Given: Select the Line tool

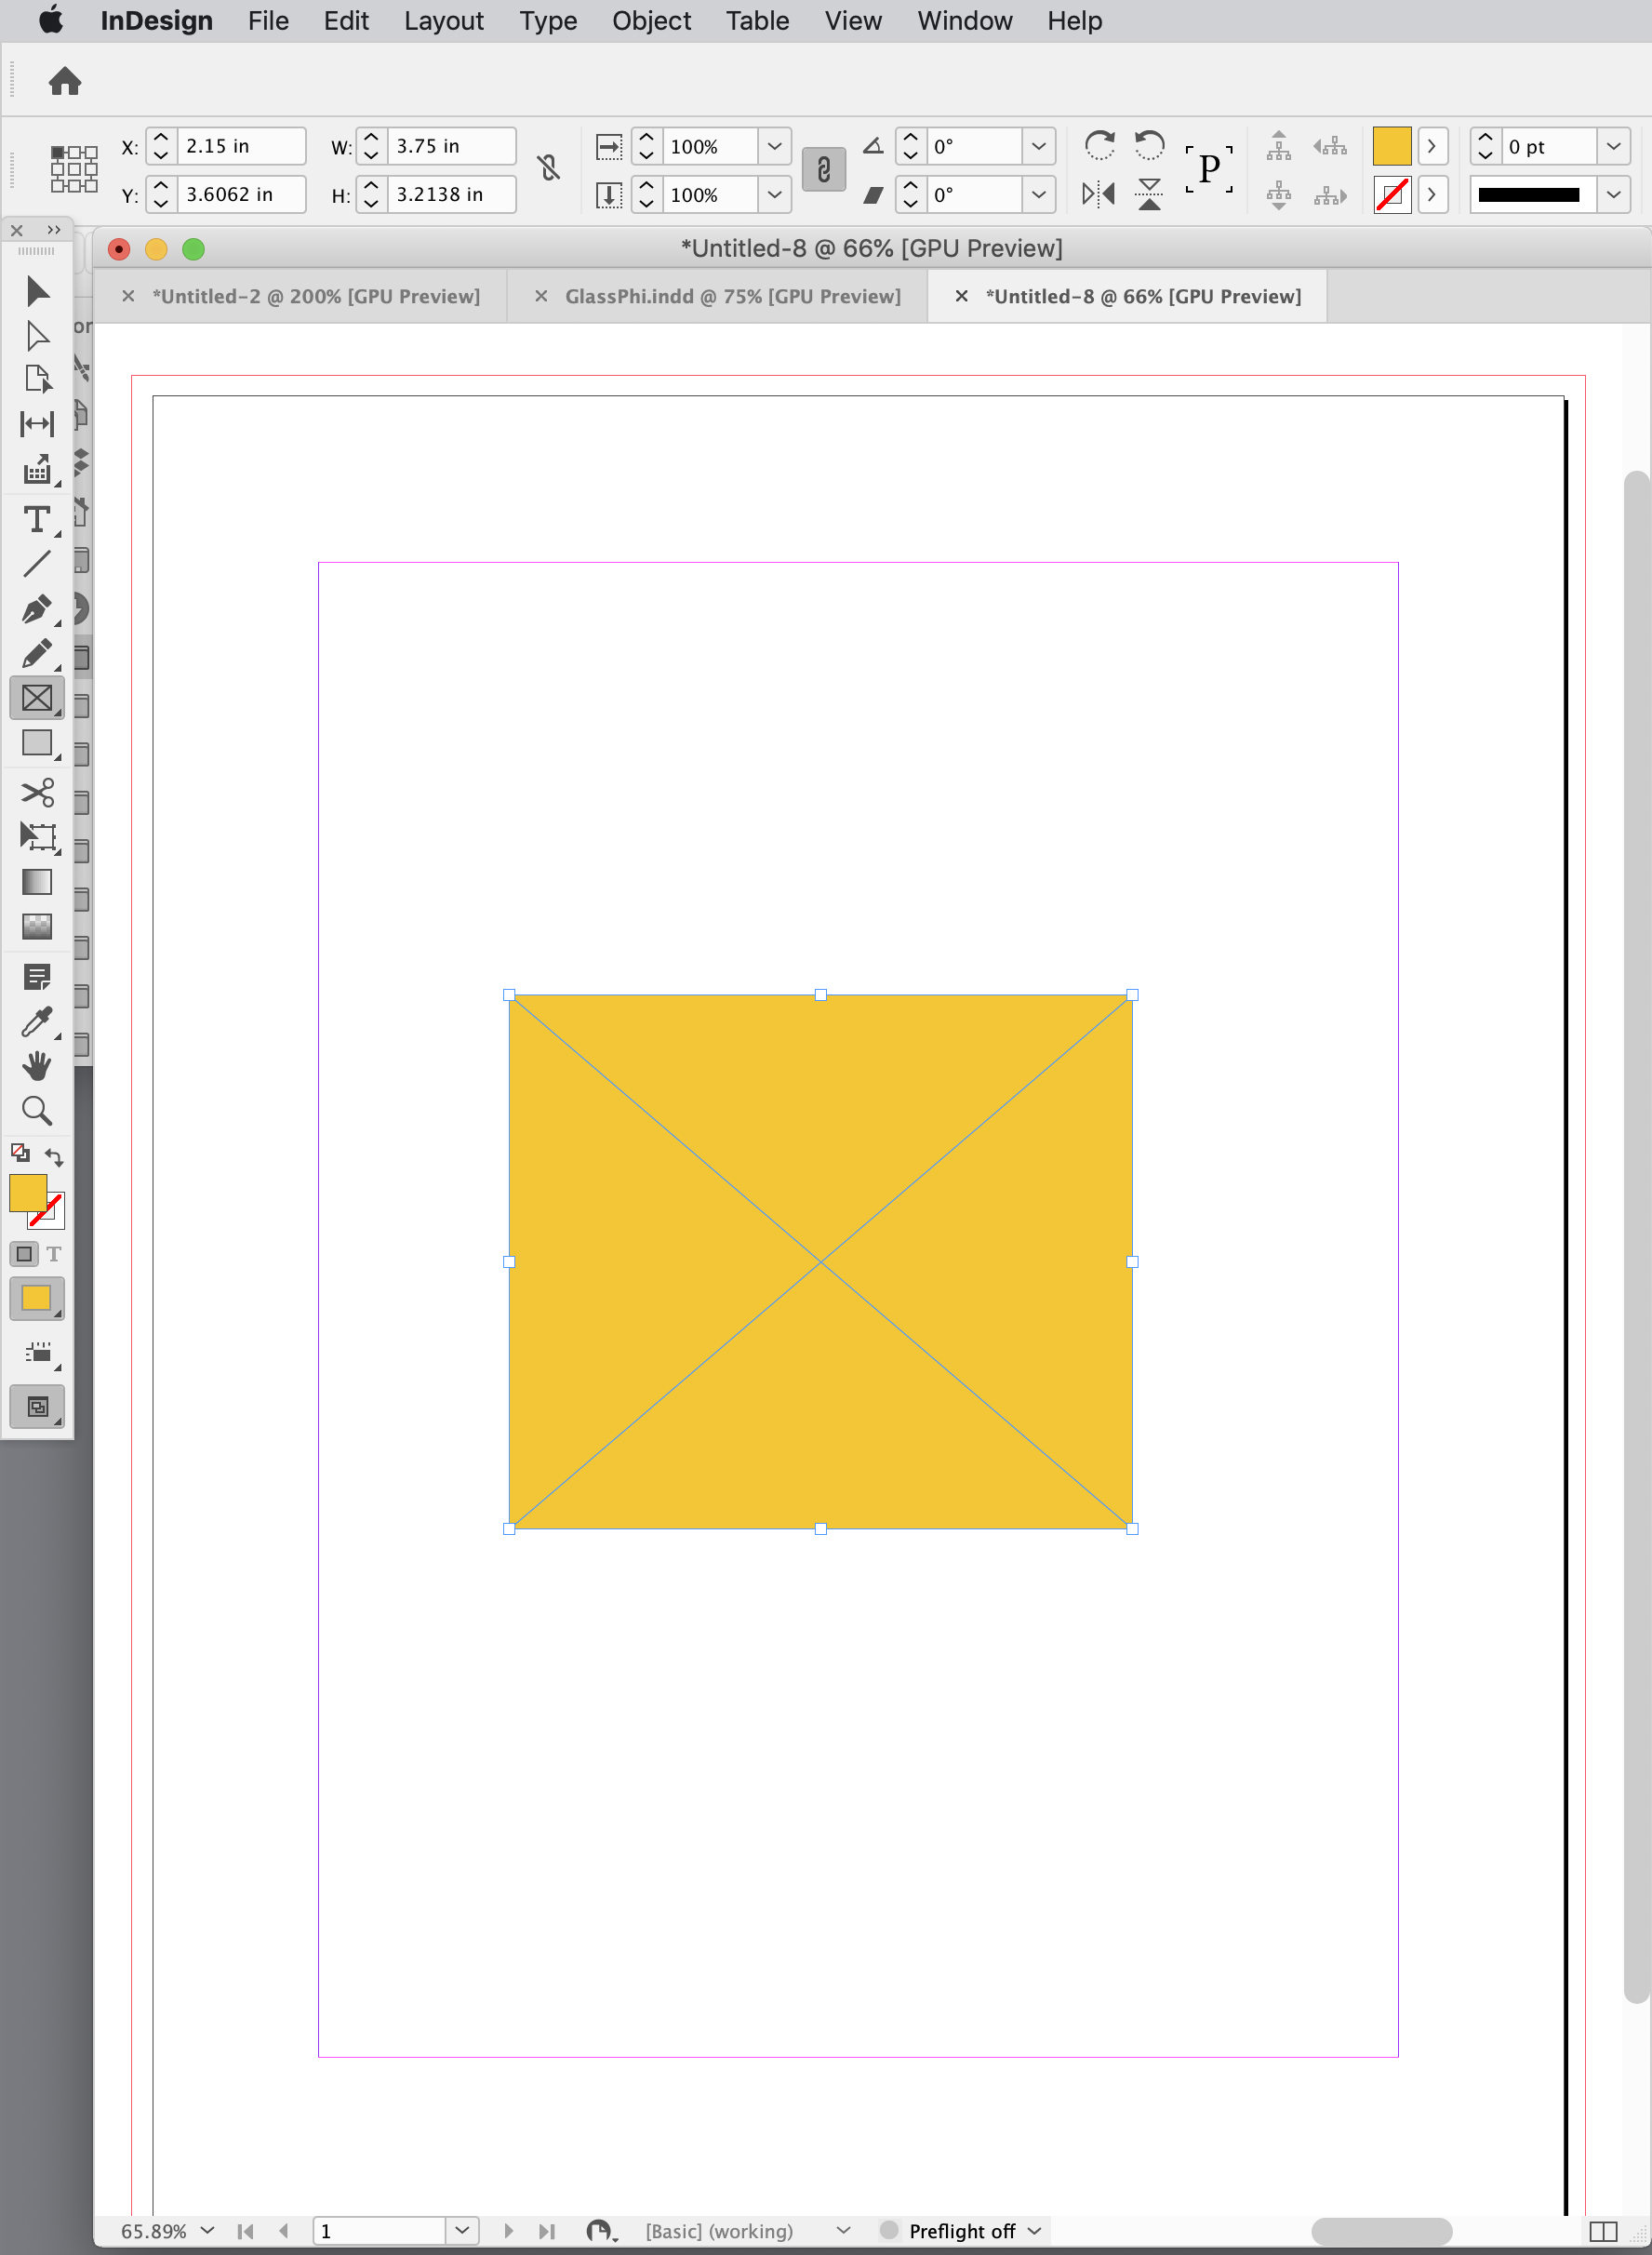Looking at the screenshot, I should tap(39, 565).
